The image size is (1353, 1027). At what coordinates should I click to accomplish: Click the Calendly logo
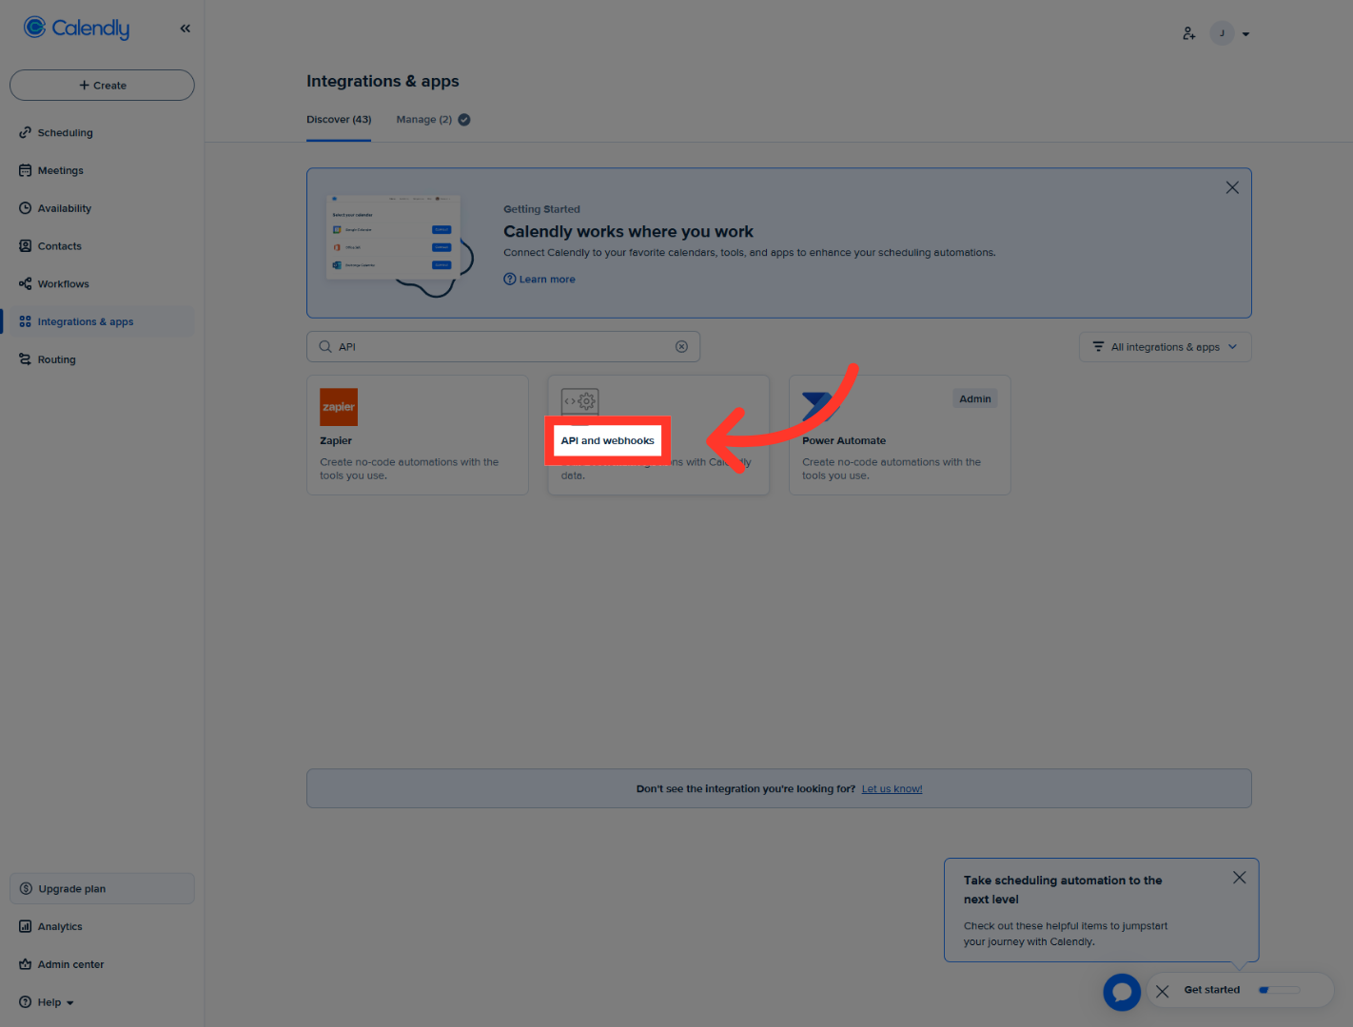(x=76, y=29)
